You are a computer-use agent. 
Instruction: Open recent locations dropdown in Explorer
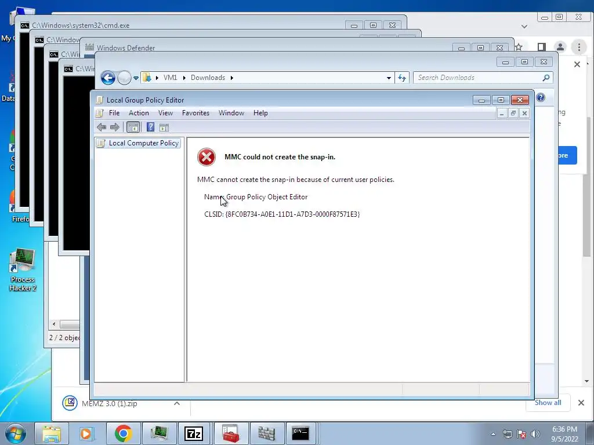click(x=136, y=78)
